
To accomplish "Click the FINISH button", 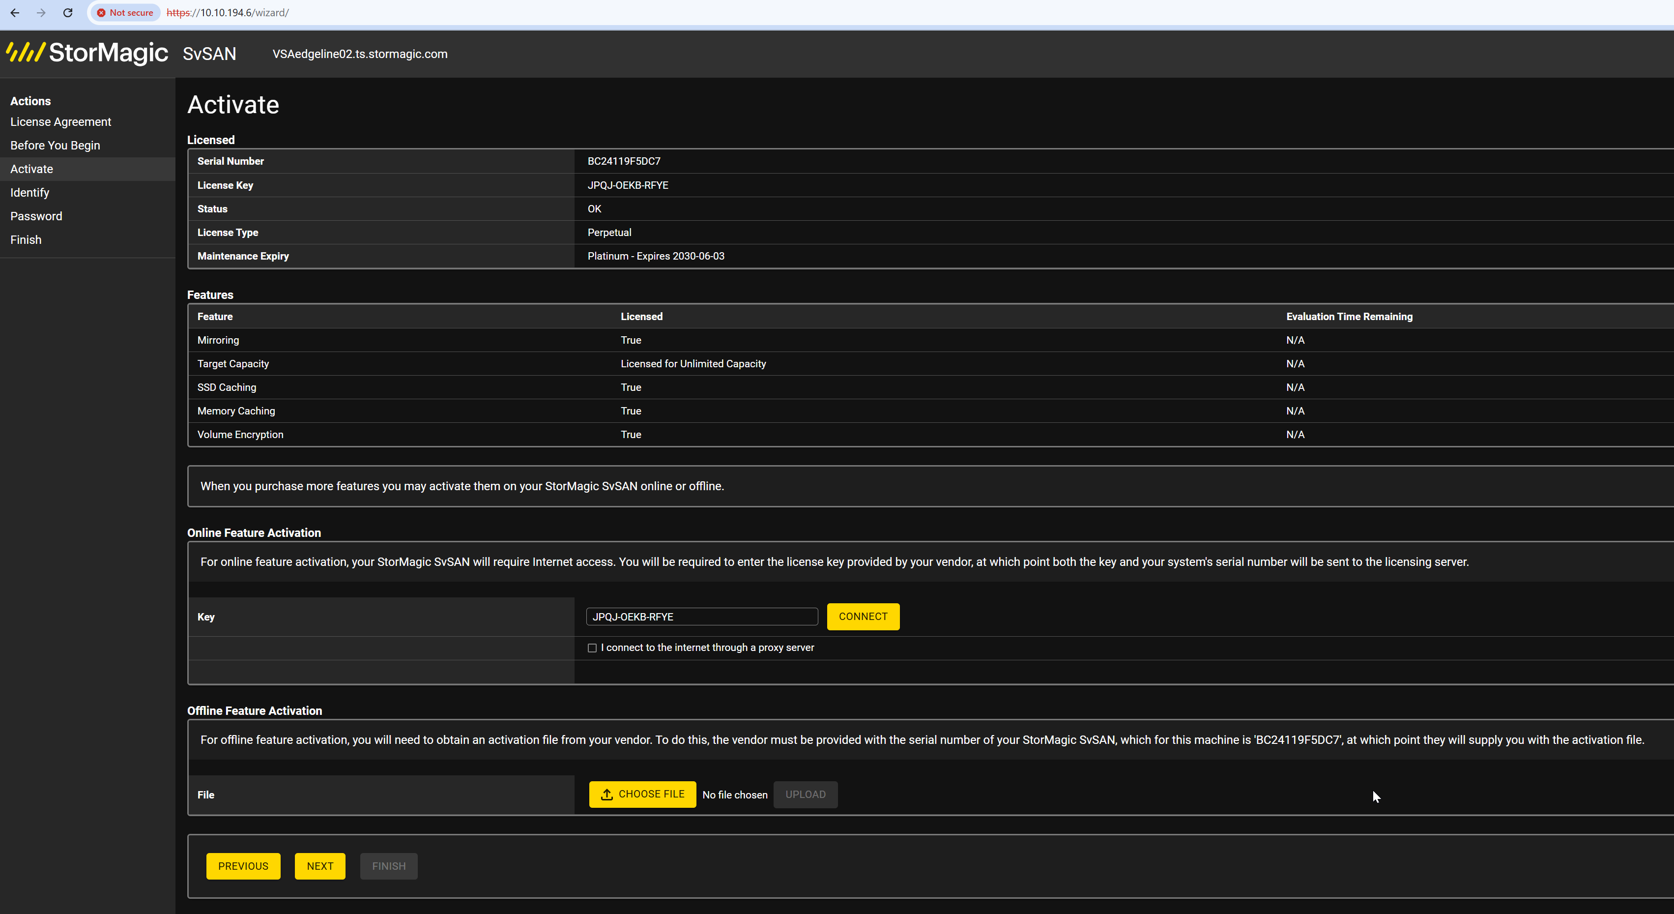I will point(389,866).
